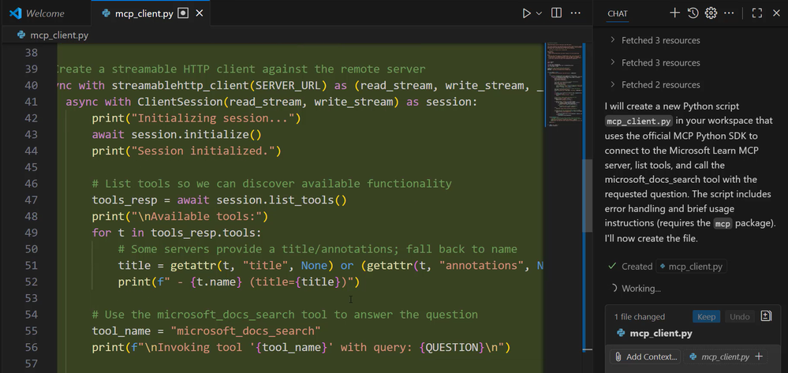This screenshot has height=373, width=788.
Task: Select the mcp_client.py editor tab
Action: tap(144, 13)
